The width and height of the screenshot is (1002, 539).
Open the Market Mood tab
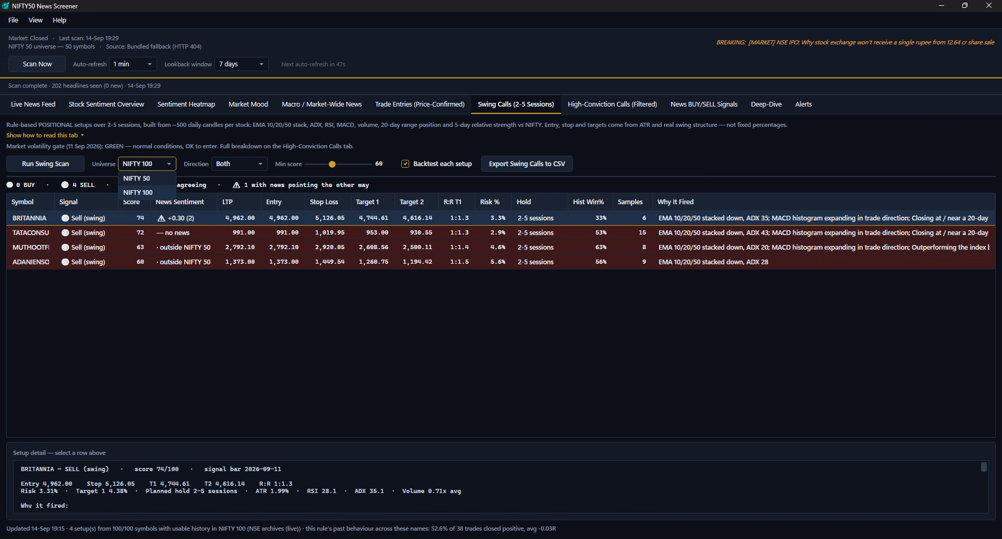[248, 104]
